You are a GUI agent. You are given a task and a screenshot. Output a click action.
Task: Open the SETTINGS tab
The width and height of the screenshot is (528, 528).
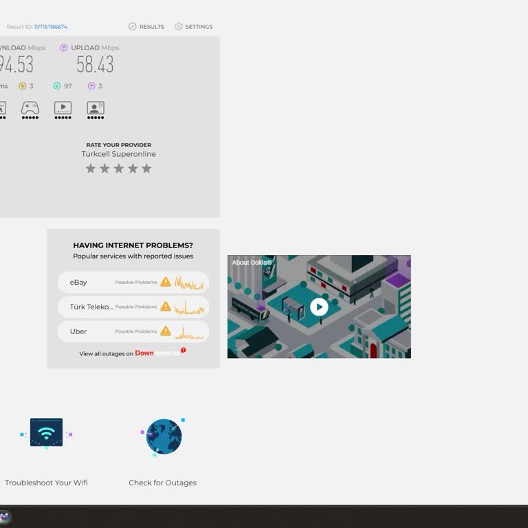194,27
